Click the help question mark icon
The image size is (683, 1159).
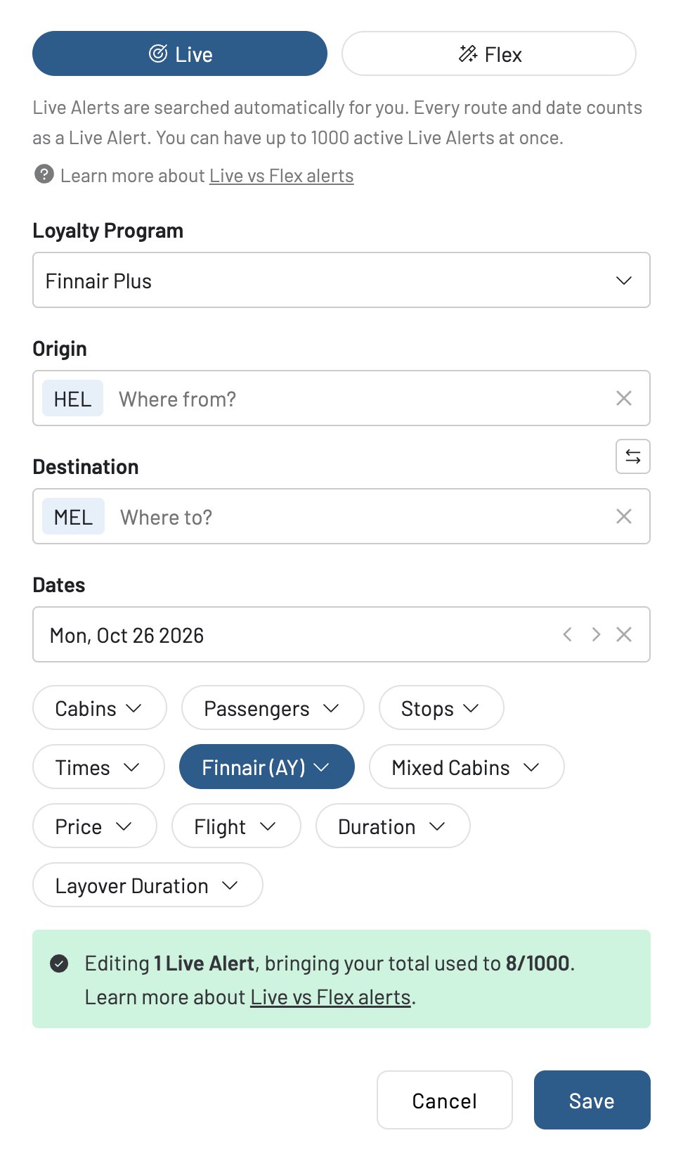pyautogui.click(x=44, y=175)
